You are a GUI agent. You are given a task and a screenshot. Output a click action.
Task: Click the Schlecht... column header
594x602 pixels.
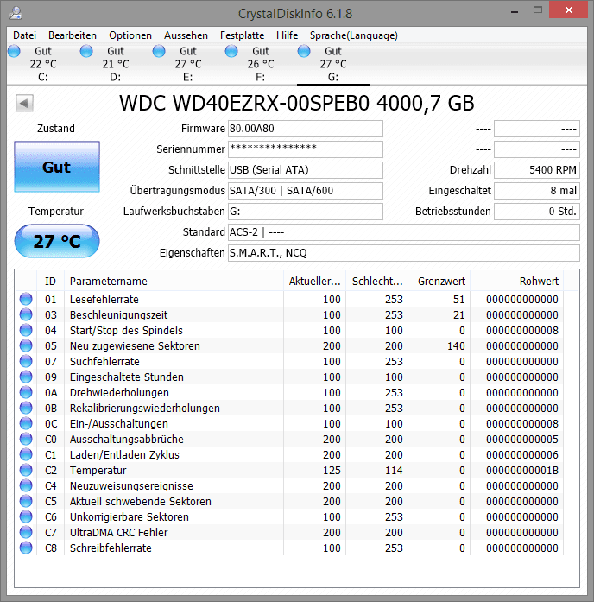pyautogui.click(x=377, y=282)
